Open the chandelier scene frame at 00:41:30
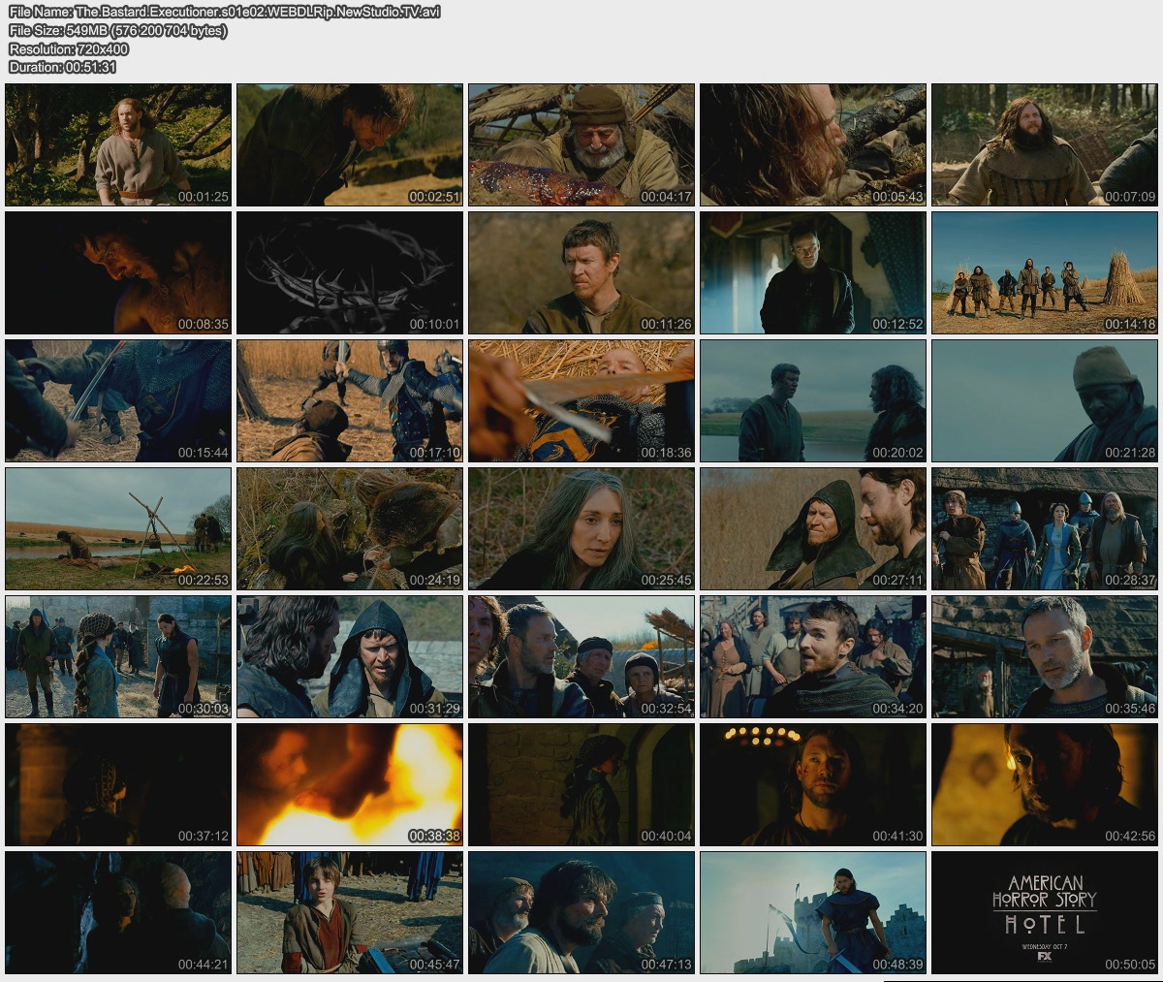The width and height of the screenshot is (1163, 982). pos(813,784)
